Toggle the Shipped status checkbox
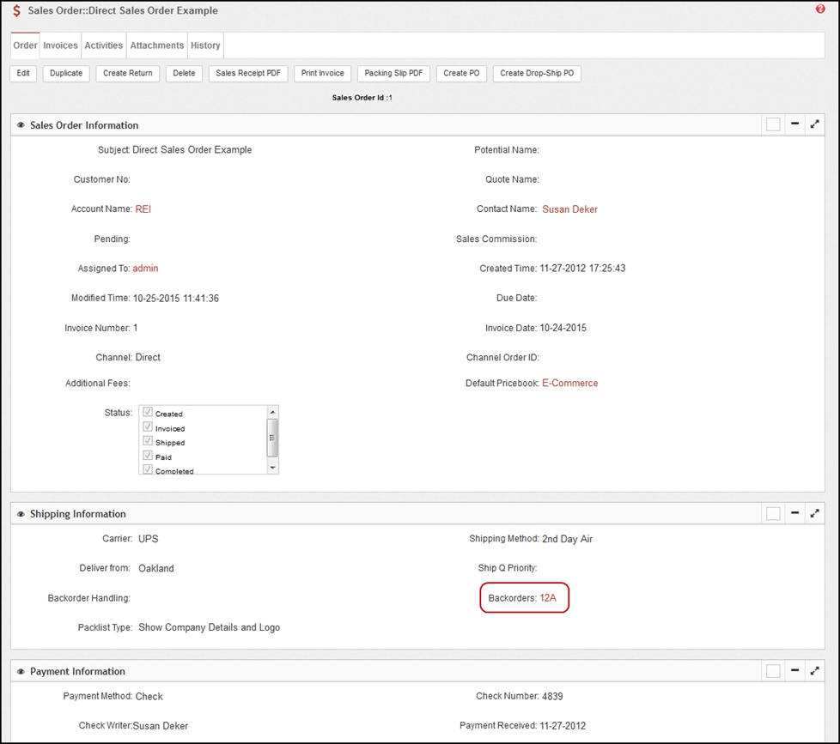 pyautogui.click(x=148, y=440)
